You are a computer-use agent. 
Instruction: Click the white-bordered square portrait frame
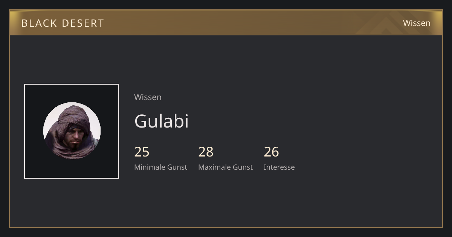point(72,131)
